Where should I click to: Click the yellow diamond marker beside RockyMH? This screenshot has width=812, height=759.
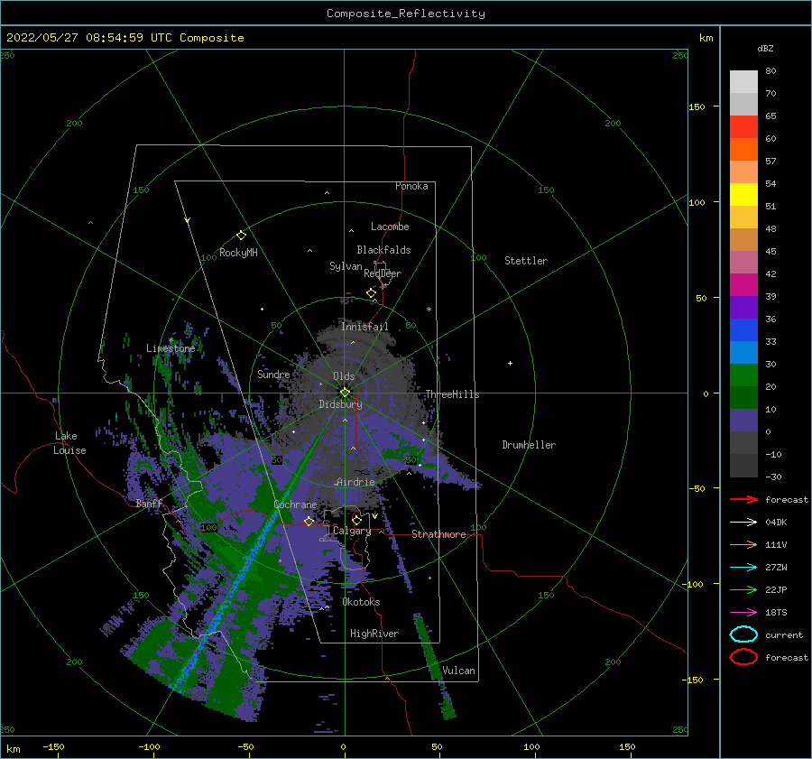[x=241, y=236]
